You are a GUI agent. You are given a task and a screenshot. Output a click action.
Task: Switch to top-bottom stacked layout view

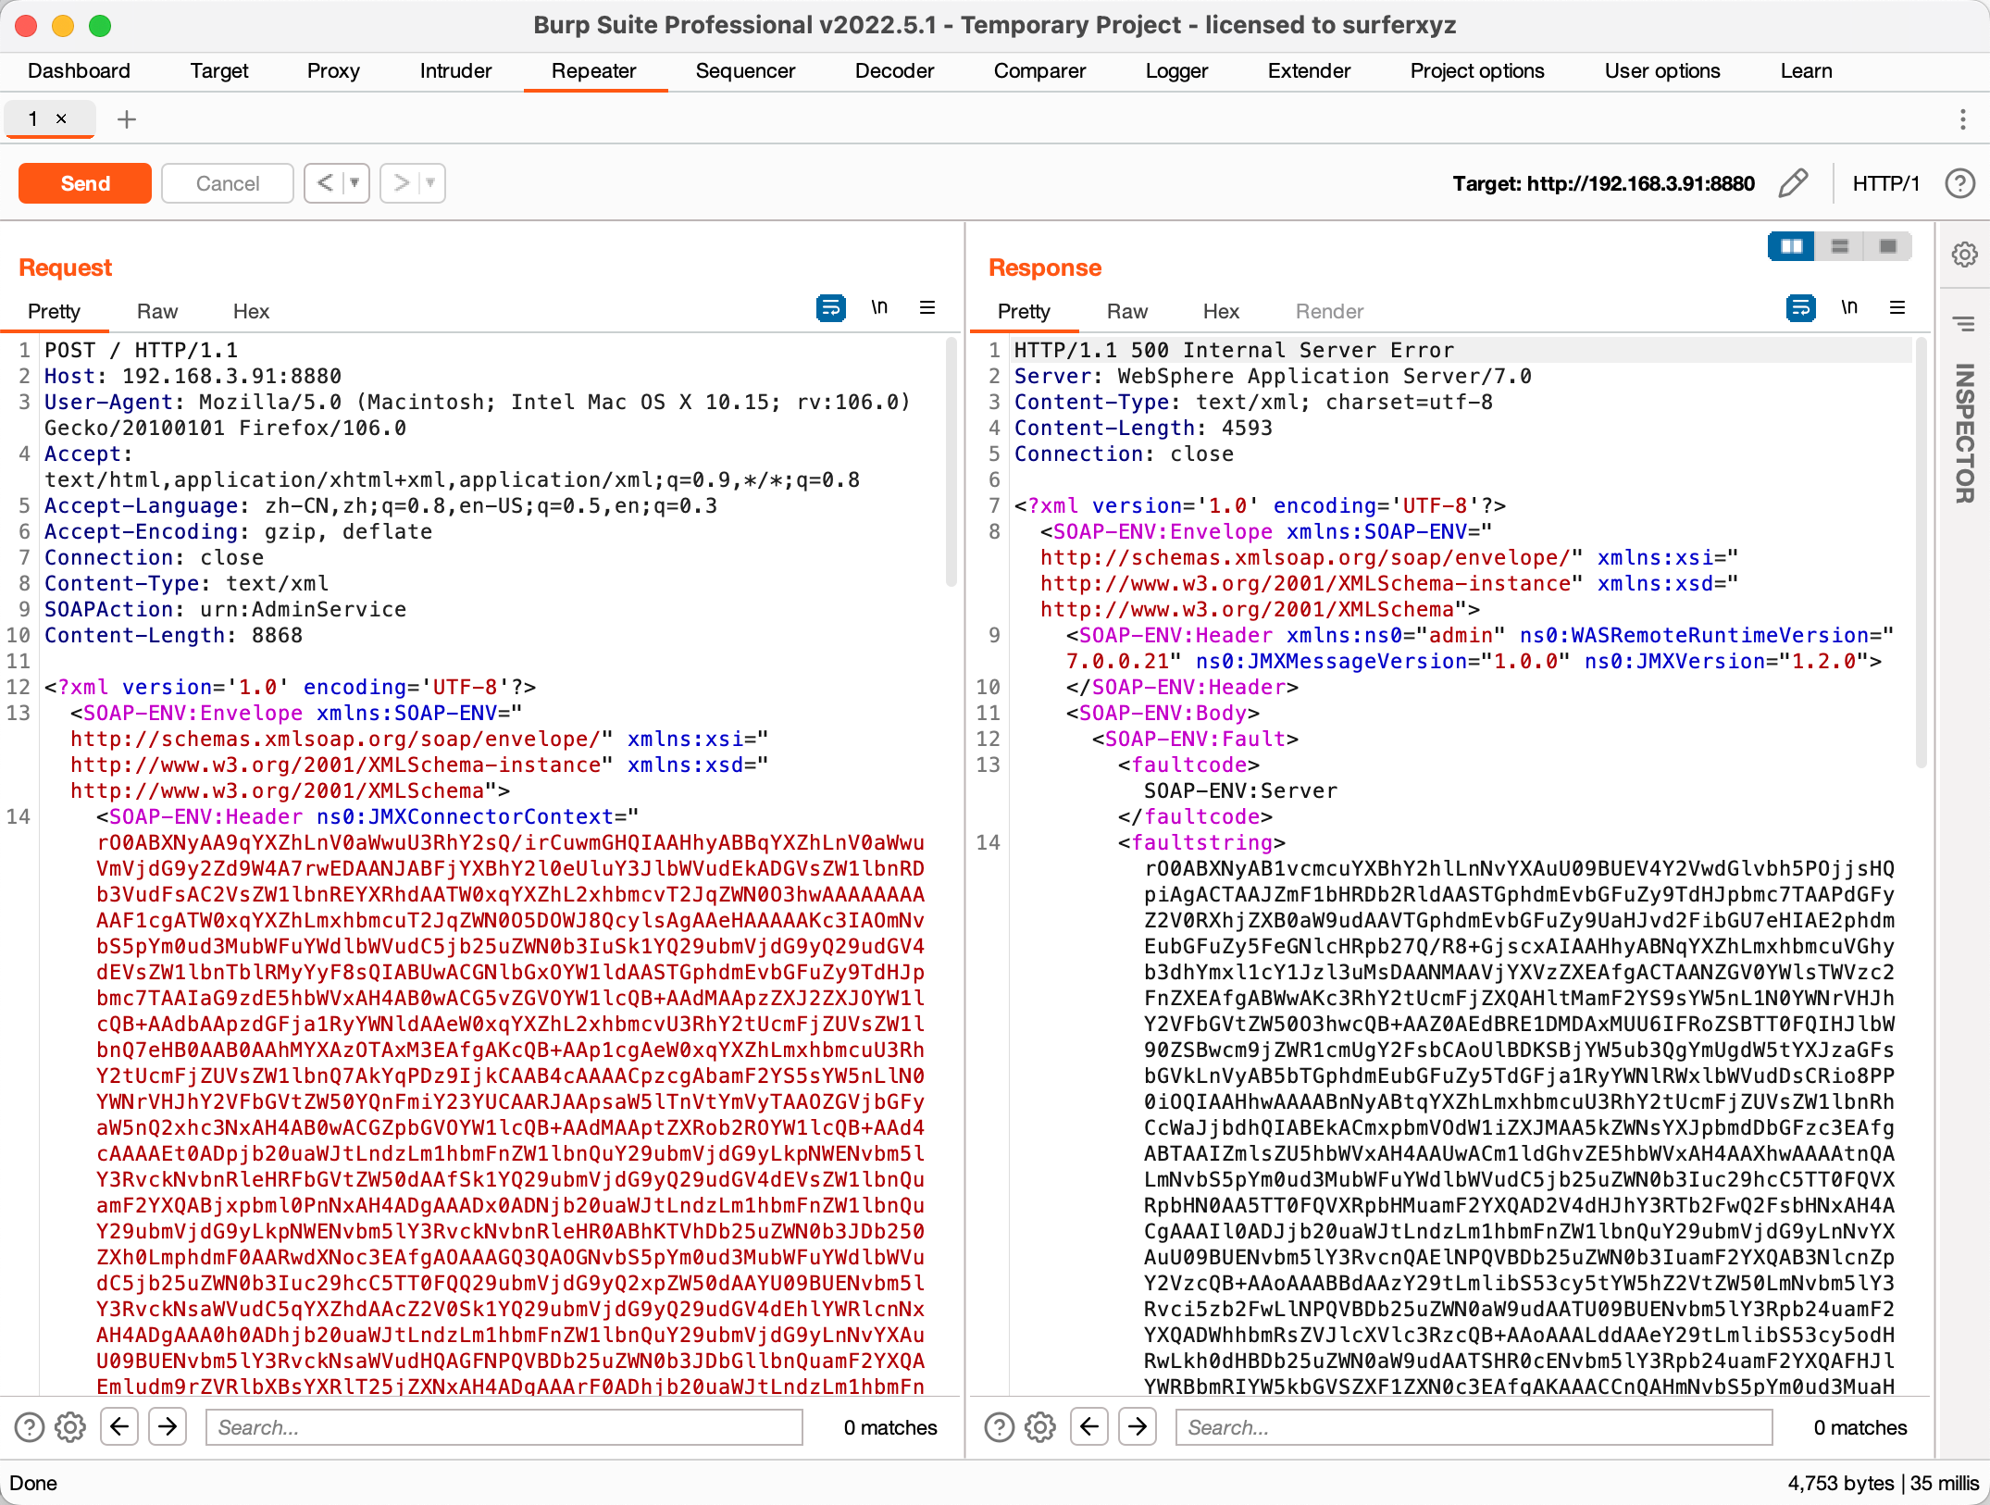(1839, 246)
